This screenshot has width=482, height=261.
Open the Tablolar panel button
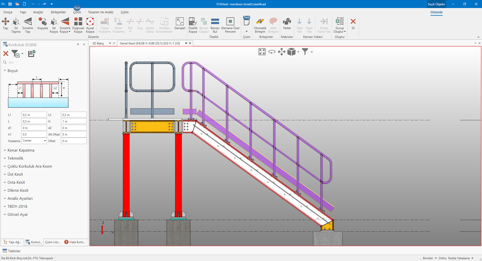12,251
